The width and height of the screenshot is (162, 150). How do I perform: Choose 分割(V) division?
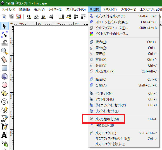(x=123, y=65)
